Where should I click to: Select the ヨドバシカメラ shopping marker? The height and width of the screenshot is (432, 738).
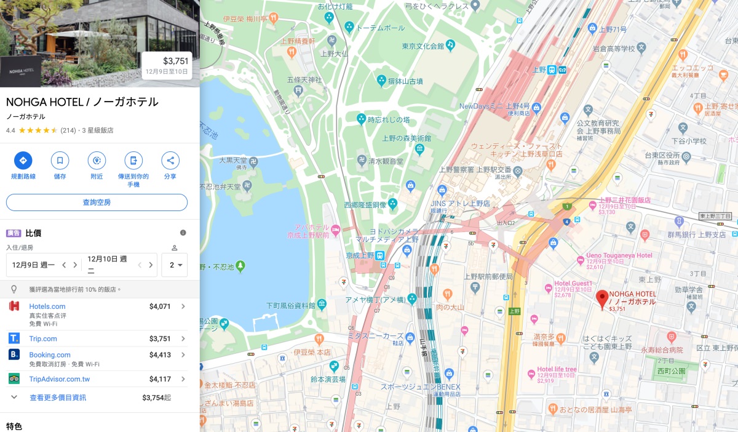[x=407, y=249]
